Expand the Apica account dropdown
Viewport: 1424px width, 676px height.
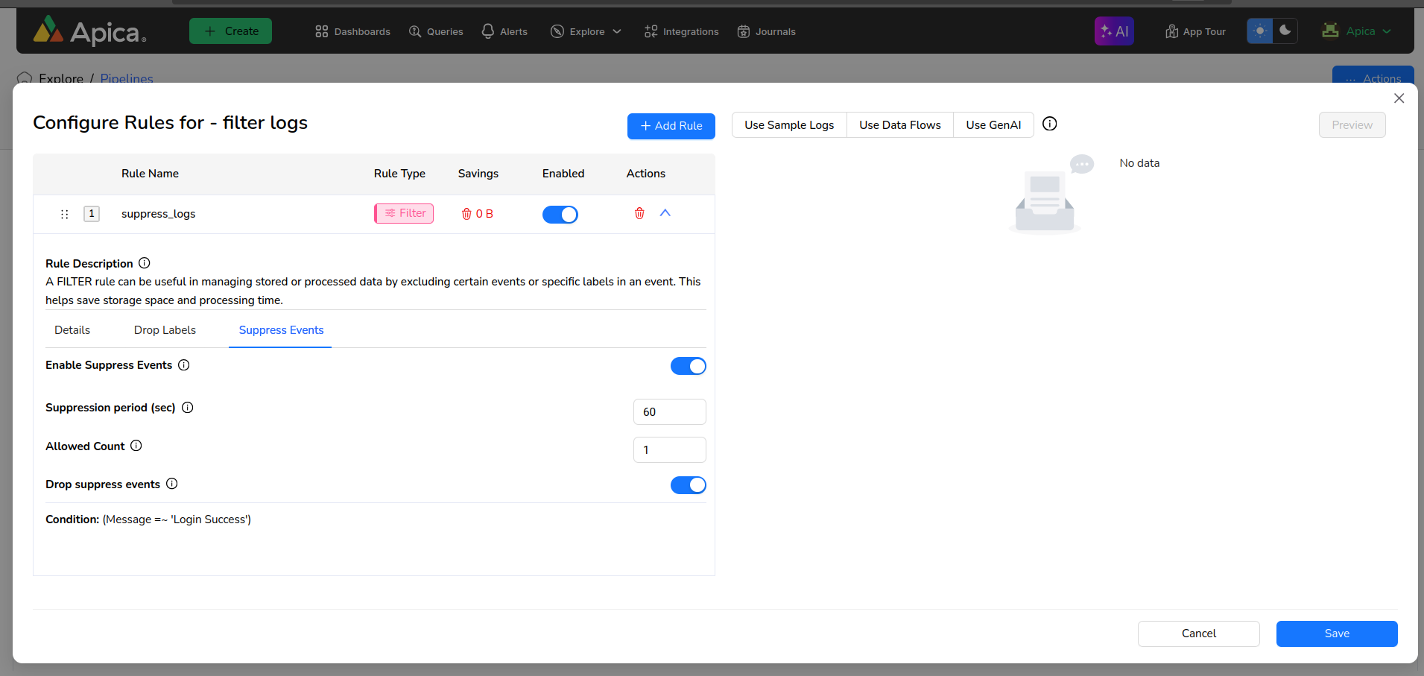pyautogui.click(x=1357, y=31)
